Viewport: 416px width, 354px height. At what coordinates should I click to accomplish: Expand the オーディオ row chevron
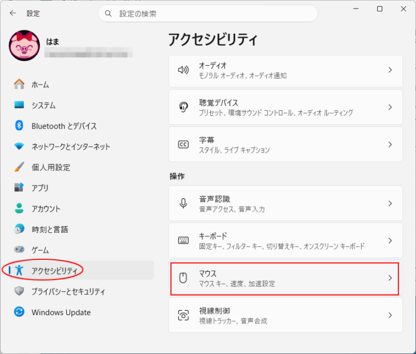(390, 70)
